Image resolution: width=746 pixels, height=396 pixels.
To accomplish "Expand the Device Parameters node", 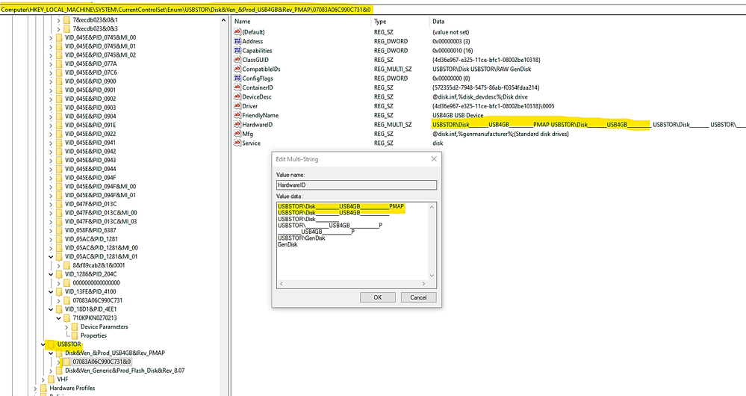I will 66,327.
